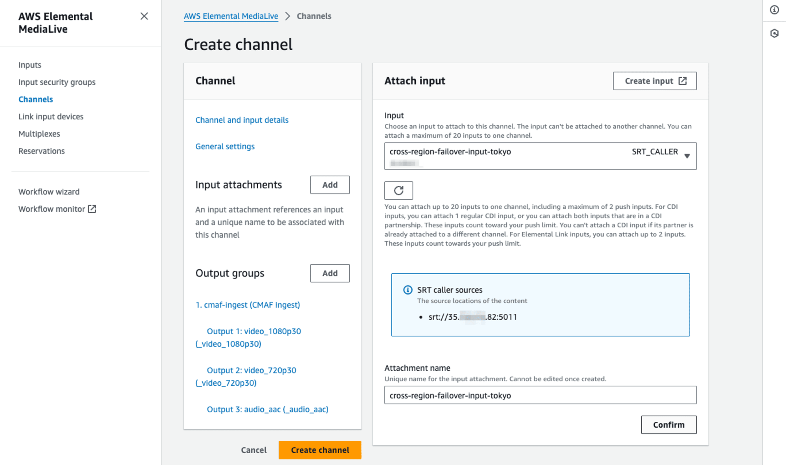Click the refresh inputs icon button
Image resolution: width=786 pixels, height=465 pixels.
[x=399, y=190]
